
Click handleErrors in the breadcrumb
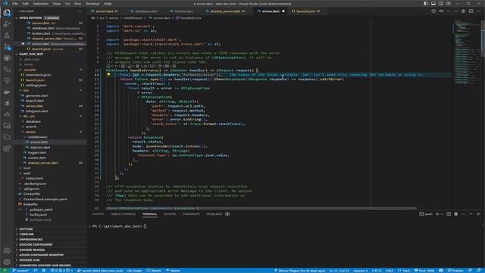tap(190, 18)
